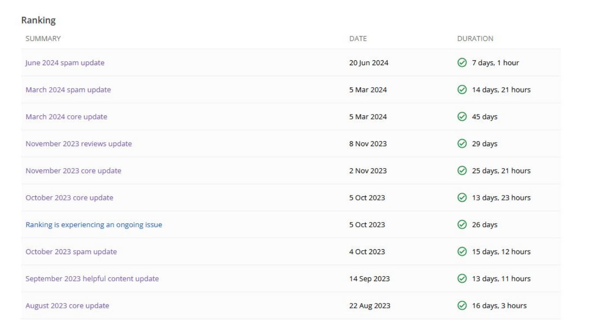Click the resolved checkmark icon beside '14 days, 21 hours'
591x325 pixels.
(462, 90)
